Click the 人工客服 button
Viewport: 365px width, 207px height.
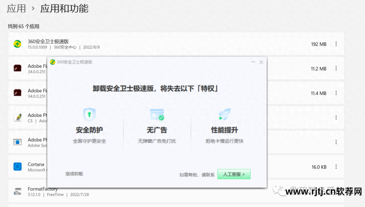(234, 174)
